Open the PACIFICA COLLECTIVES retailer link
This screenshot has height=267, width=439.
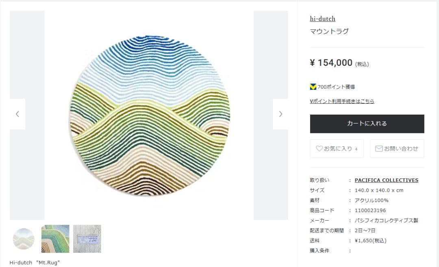387,180
